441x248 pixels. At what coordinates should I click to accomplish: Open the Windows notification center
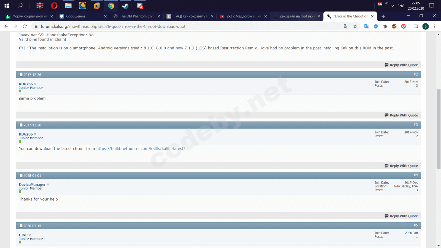pyautogui.click(x=432, y=6)
